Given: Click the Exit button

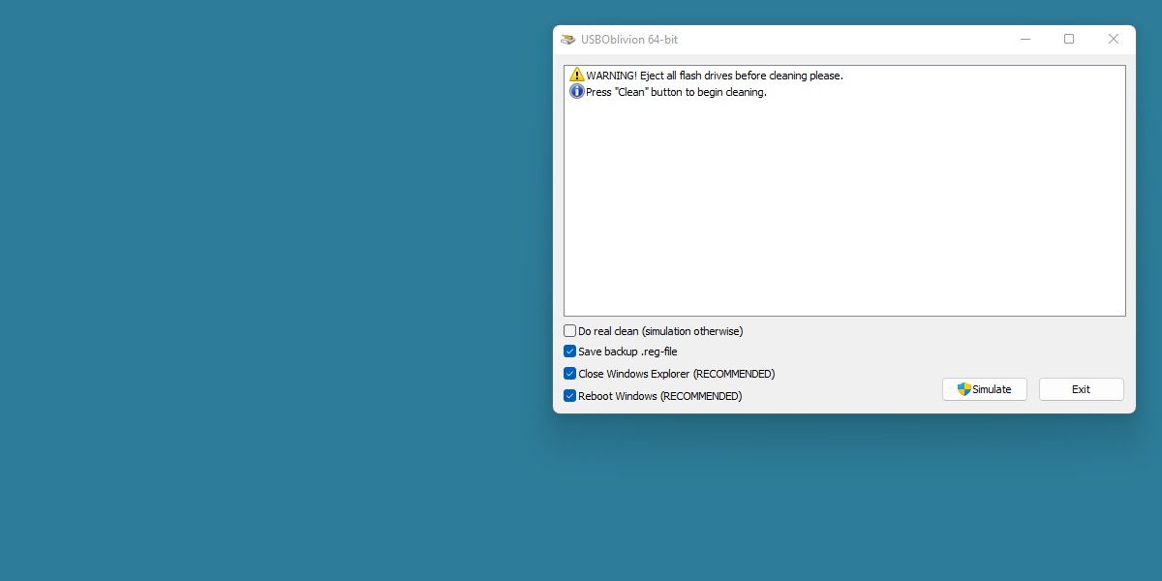Looking at the screenshot, I should (1082, 389).
